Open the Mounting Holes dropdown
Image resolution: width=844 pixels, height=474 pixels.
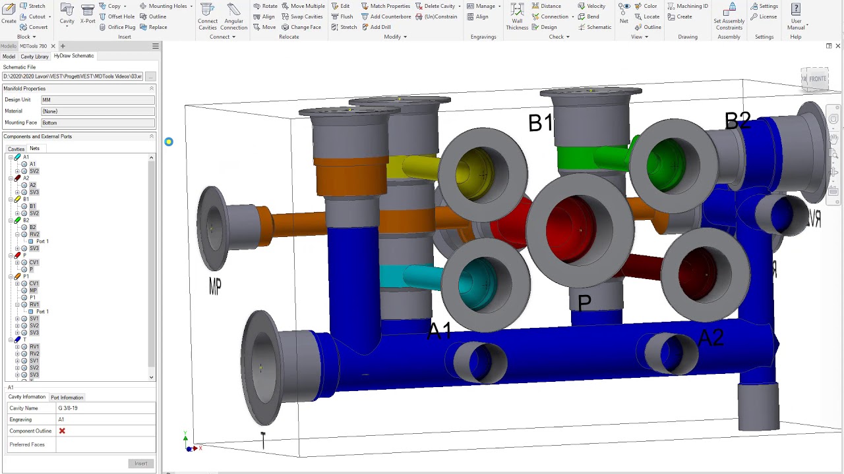(x=191, y=6)
